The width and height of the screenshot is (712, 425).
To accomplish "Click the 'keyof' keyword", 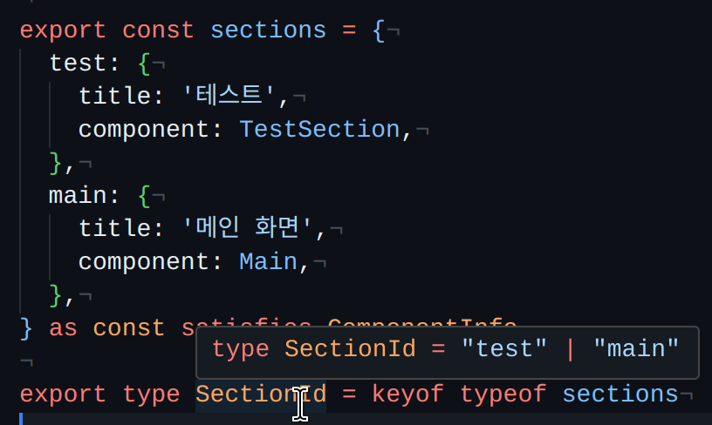I will pyautogui.click(x=407, y=395).
